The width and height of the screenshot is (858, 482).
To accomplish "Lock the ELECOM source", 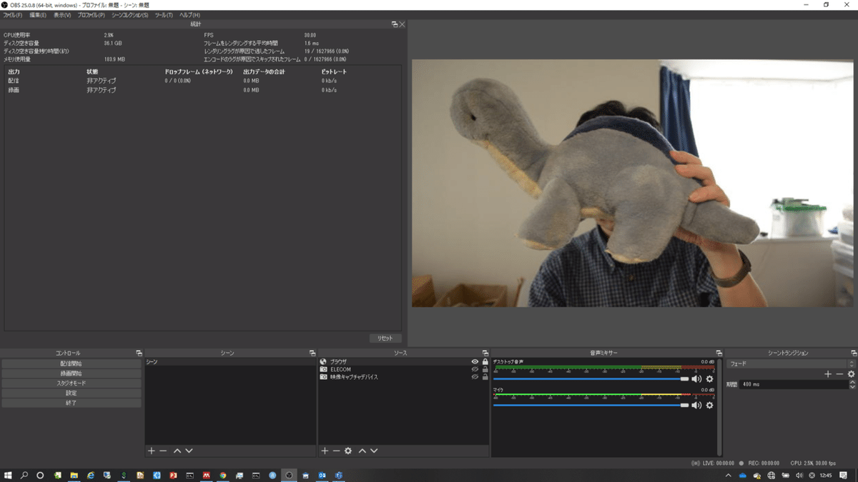I will [x=485, y=369].
